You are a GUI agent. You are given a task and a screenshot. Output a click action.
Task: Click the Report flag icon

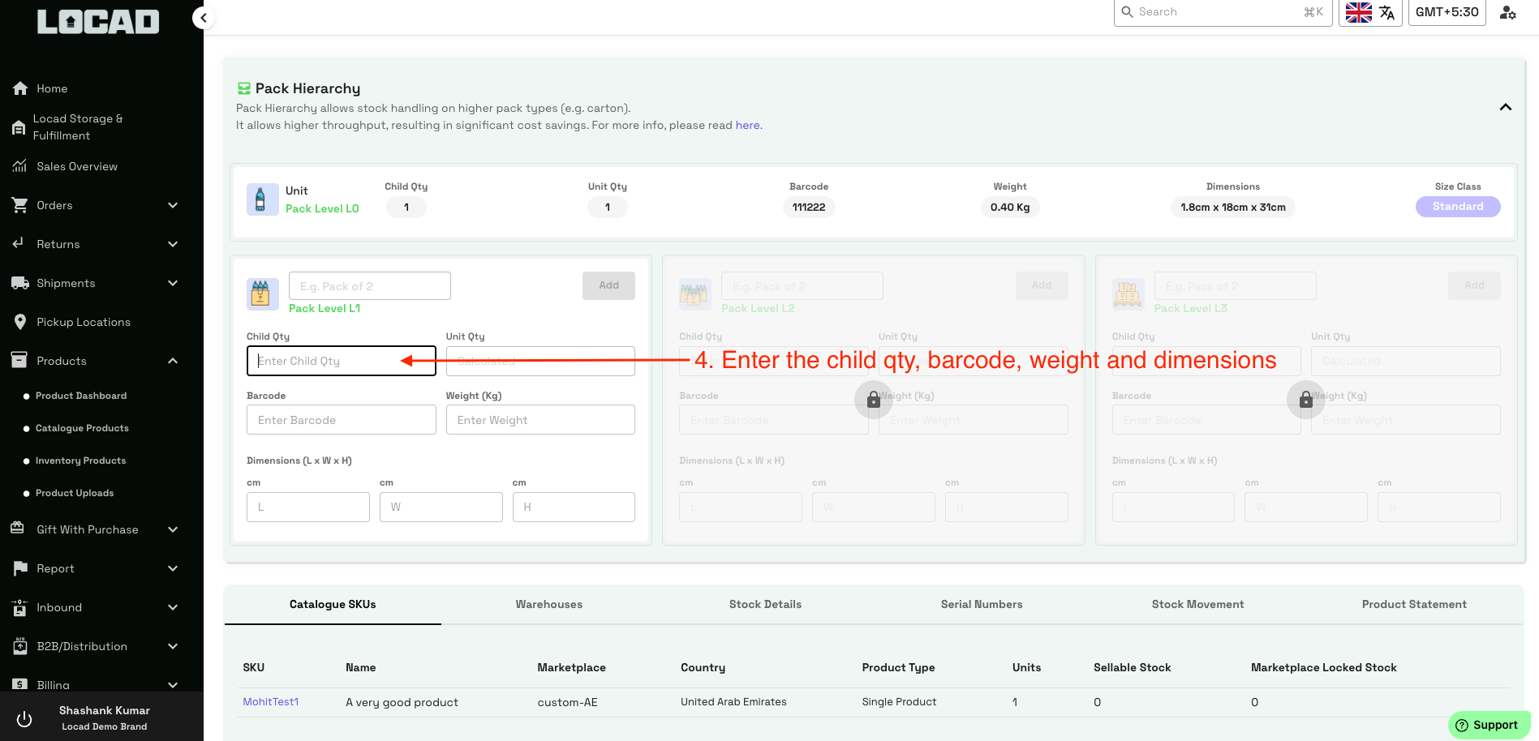tap(20, 568)
